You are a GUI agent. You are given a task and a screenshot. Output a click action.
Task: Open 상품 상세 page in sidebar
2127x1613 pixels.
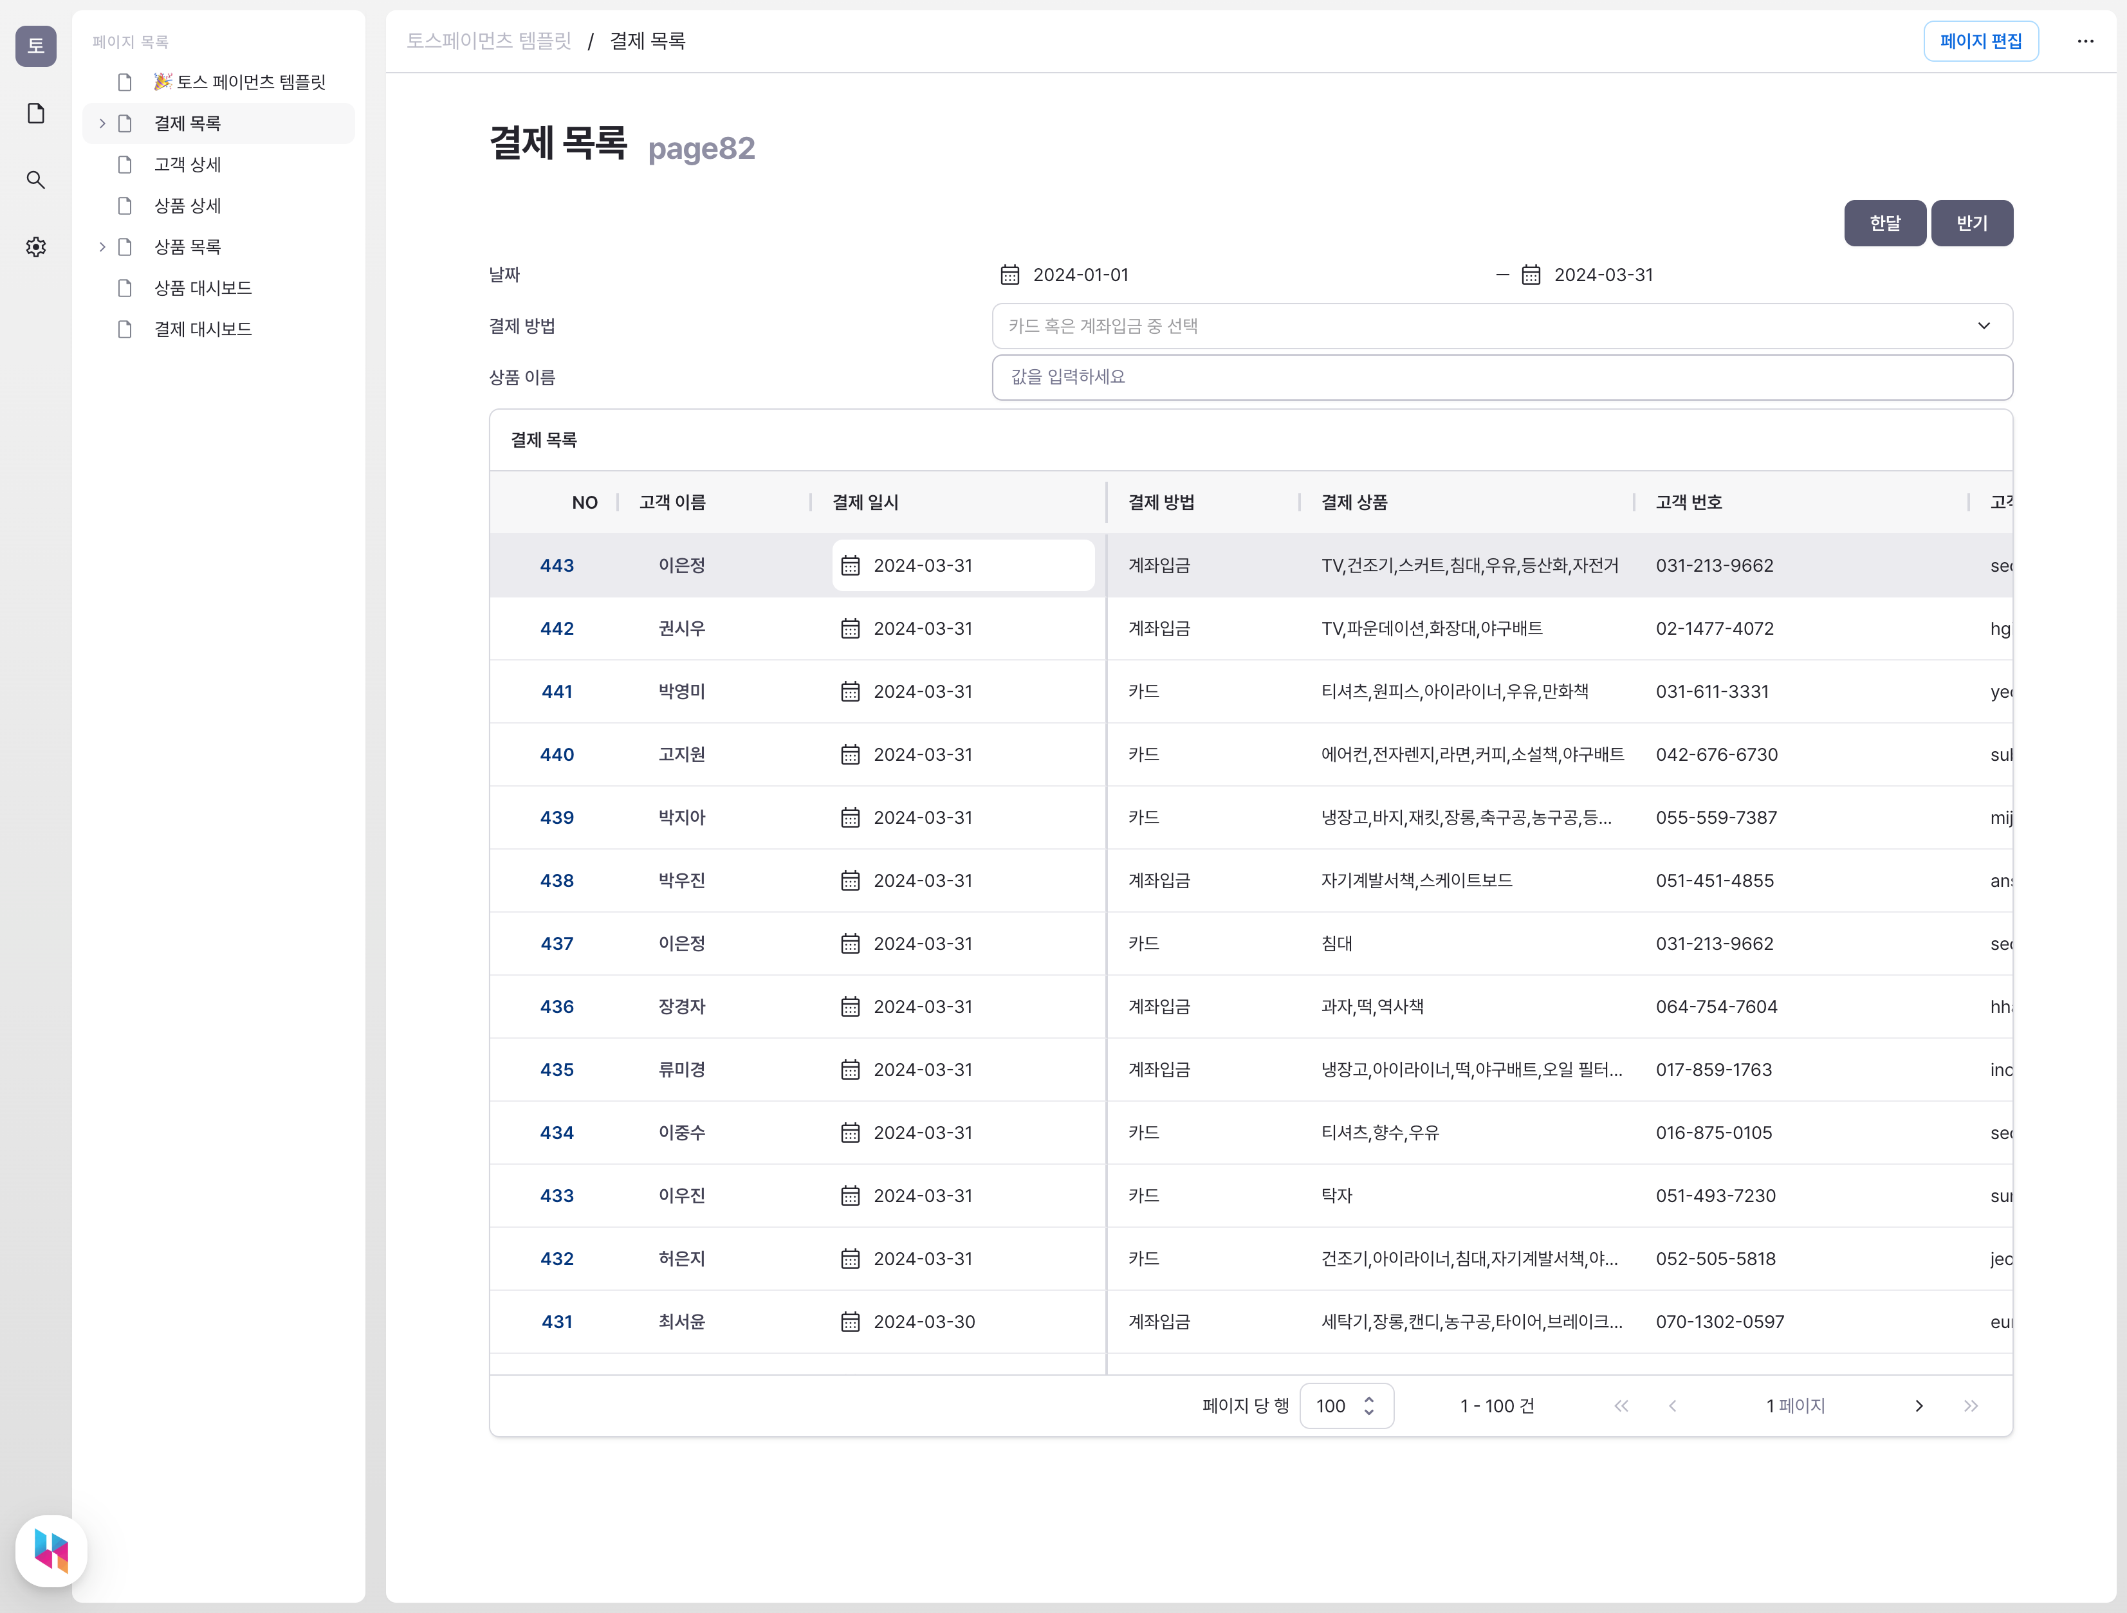coord(219,206)
